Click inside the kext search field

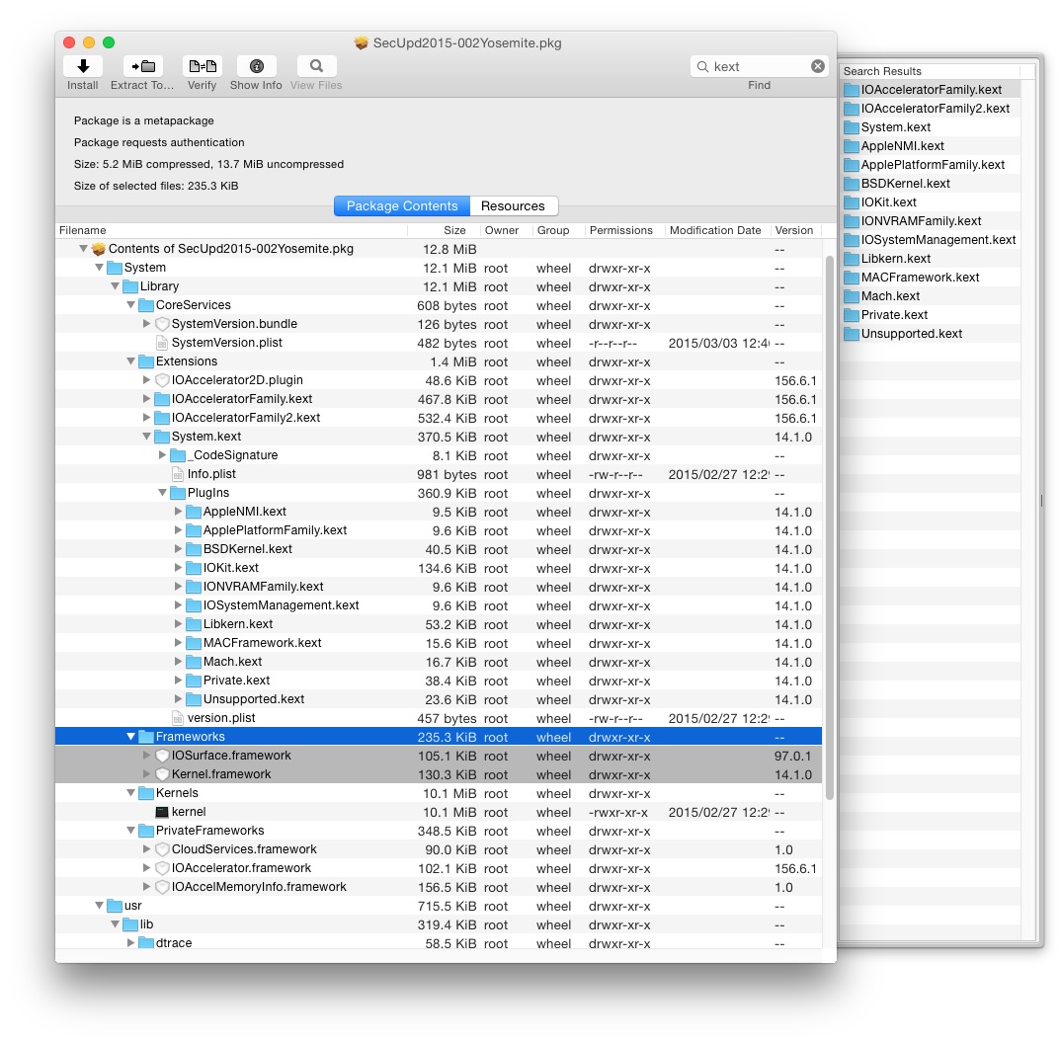[760, 66]
